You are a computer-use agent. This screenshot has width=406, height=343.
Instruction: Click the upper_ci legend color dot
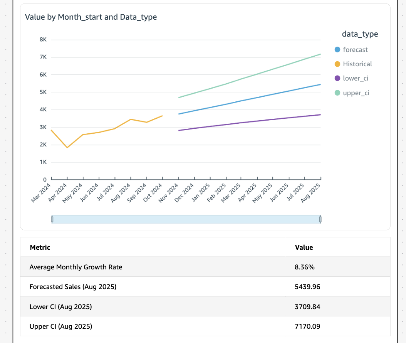click(x=337, y=92)
